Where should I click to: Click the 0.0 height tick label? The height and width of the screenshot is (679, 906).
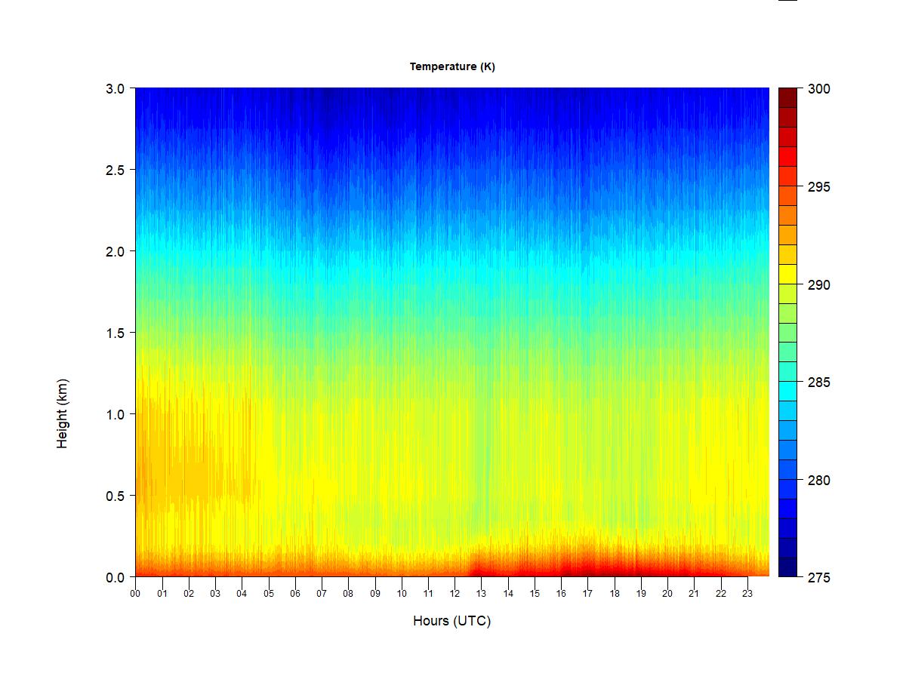point(115,577)
